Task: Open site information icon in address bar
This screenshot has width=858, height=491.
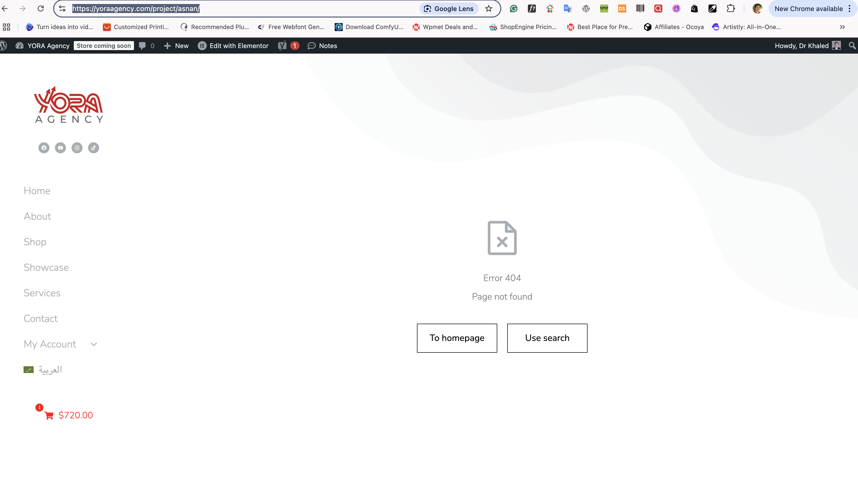Action: coord(62,9)
